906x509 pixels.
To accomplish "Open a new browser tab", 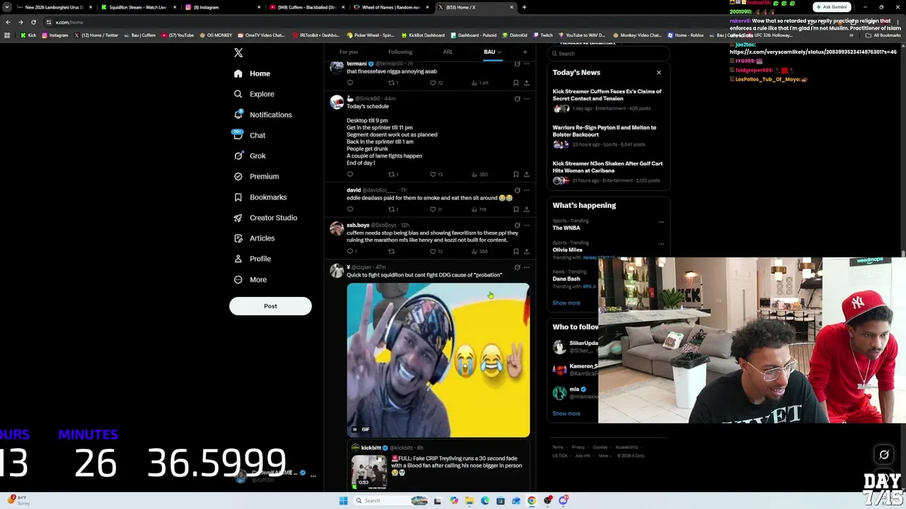I will [x=524, y=7].
